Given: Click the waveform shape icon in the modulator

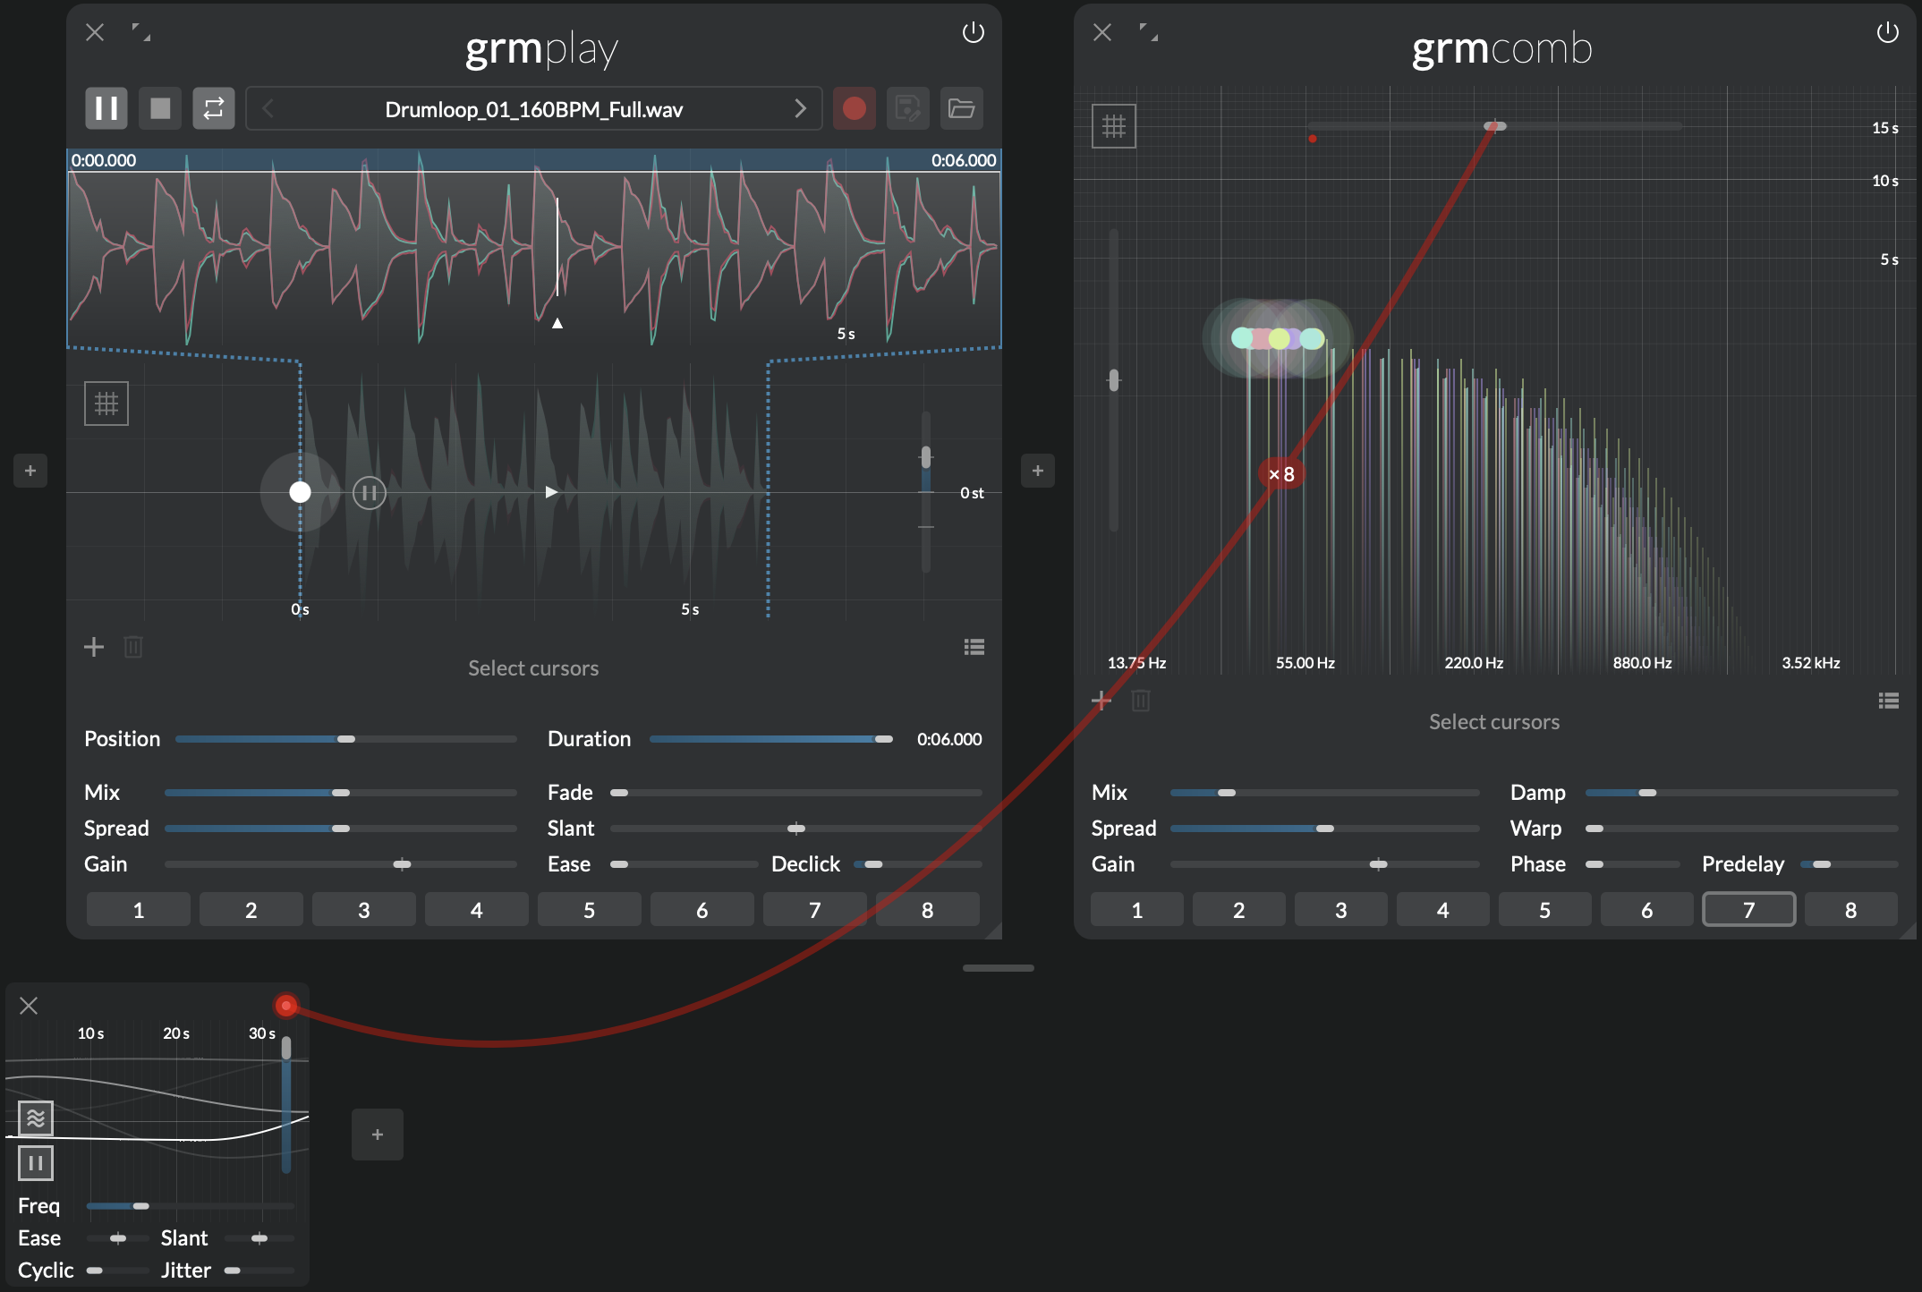Looking at the screenshot, I should pyautogui.click(x=36, y=1118).
